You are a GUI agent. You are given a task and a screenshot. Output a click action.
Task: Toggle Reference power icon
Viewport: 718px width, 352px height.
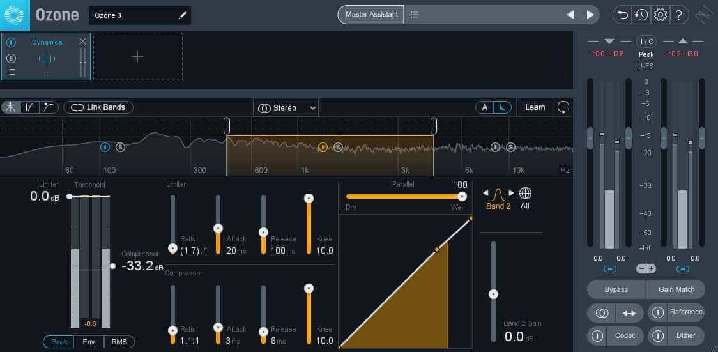tap(657, 312)
